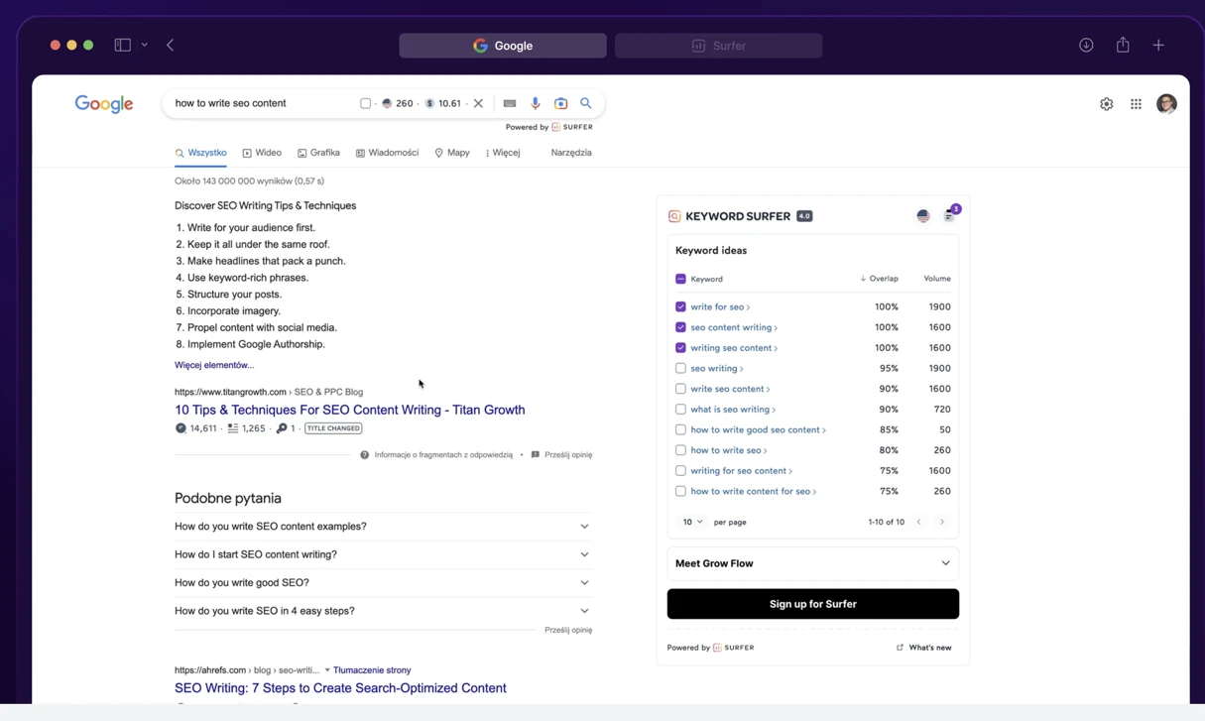Check the 'write seo content' checkbox
The width and height of the screenshot is (1205, 721).
(680, 389)
